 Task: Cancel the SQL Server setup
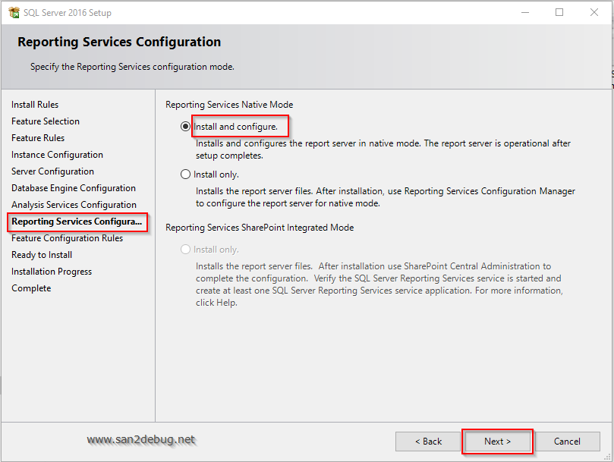(x=566, y=442)
